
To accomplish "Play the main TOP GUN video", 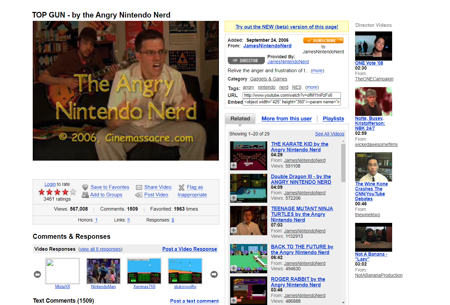I will coord(126,91).
